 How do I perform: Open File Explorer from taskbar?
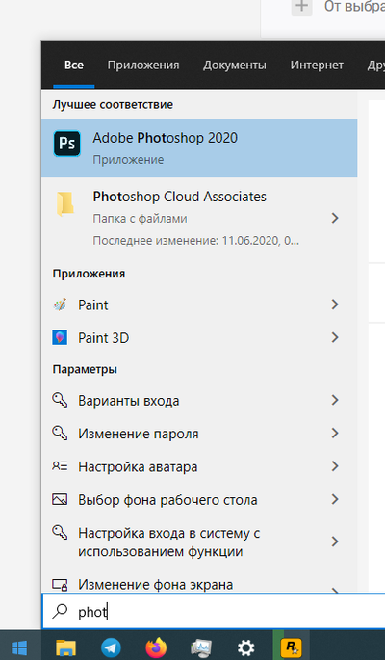click(66, 647)
